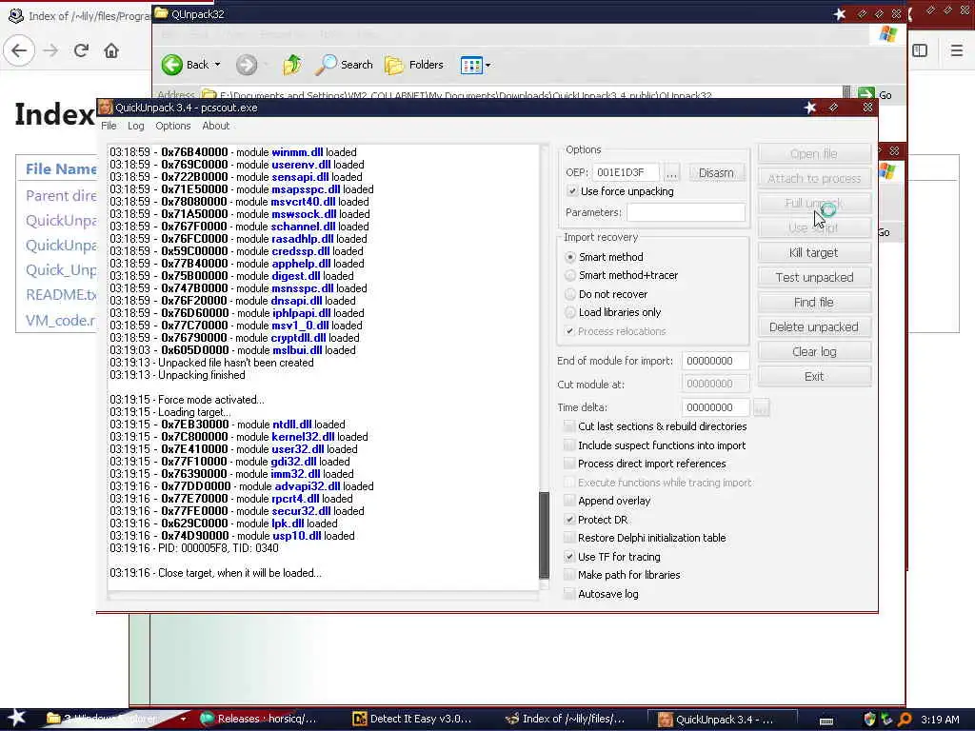Select Load libraries only option
975x731 pixels.
coord(570,312)
